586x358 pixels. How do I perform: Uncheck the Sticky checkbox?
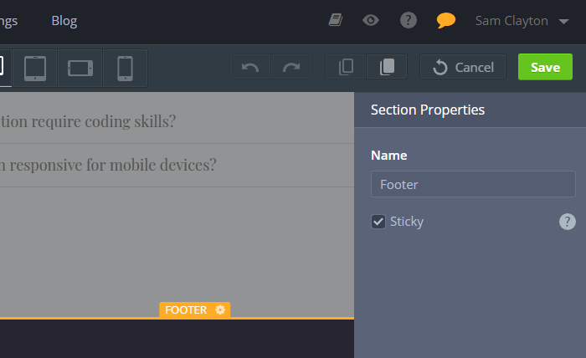point(378,222)
